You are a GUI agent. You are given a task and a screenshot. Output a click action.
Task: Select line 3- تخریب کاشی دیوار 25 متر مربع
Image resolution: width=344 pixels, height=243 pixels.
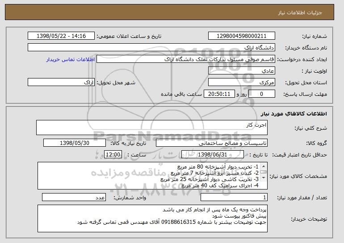point(210,179)
